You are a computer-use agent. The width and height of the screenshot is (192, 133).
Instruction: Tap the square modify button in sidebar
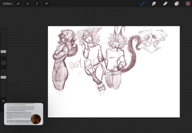[4, 63]
